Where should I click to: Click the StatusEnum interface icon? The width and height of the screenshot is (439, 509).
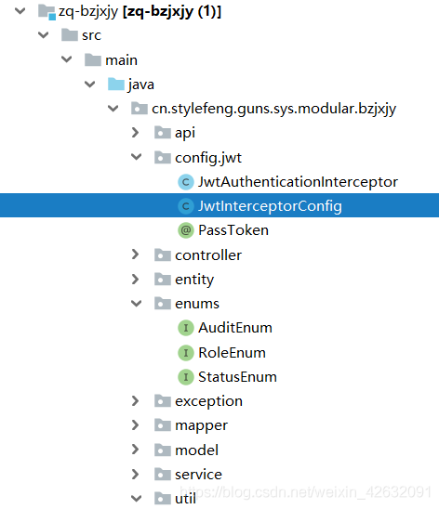click(x=186, y=377)
